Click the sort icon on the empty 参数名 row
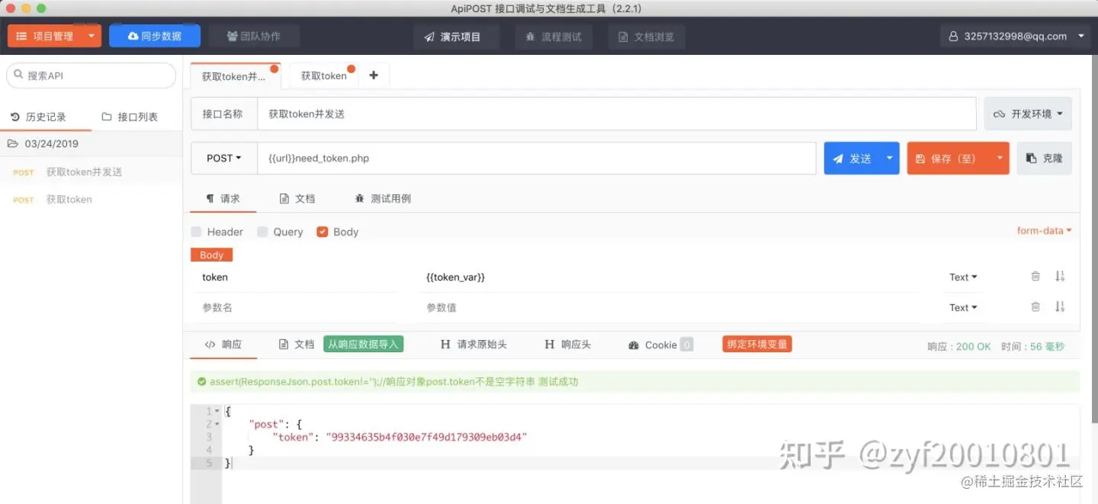 (x=1060, y=307)
